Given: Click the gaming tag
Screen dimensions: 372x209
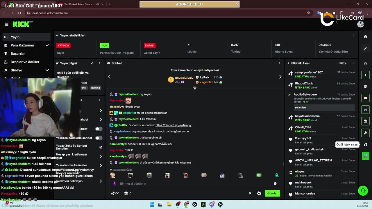Looking at the screenshot, I should tap(95, 88).
